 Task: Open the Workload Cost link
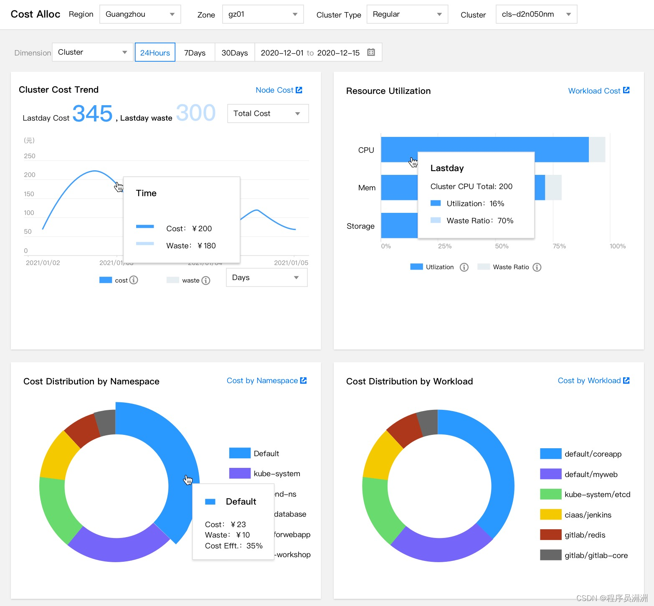click(594, 91)
